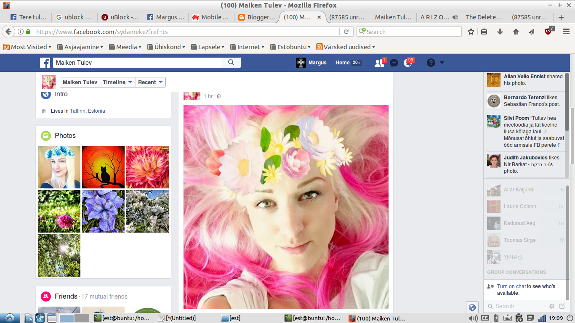Switch to the 'The Delete...' tab
The image size is (575, 323).
[x=484, y=17]
